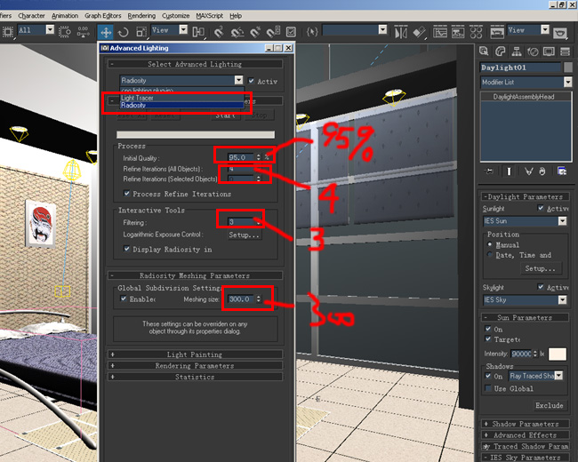Click the Use Pivot Point Center icon
The image size is (578, 462).
point(198,32)
